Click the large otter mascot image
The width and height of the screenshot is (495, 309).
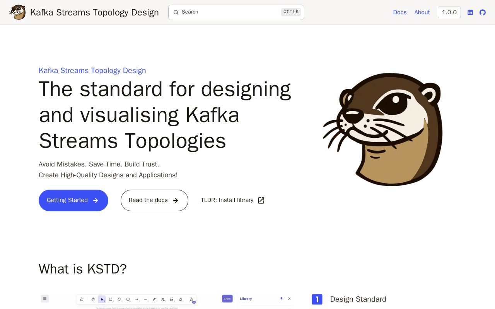[x=383, y=129]
